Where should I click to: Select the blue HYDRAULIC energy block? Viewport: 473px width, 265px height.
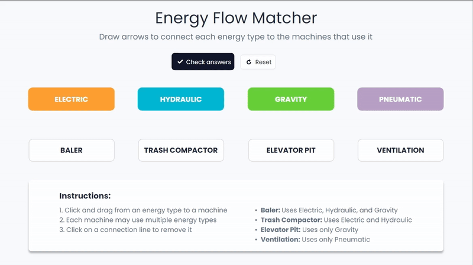(181, 99)
